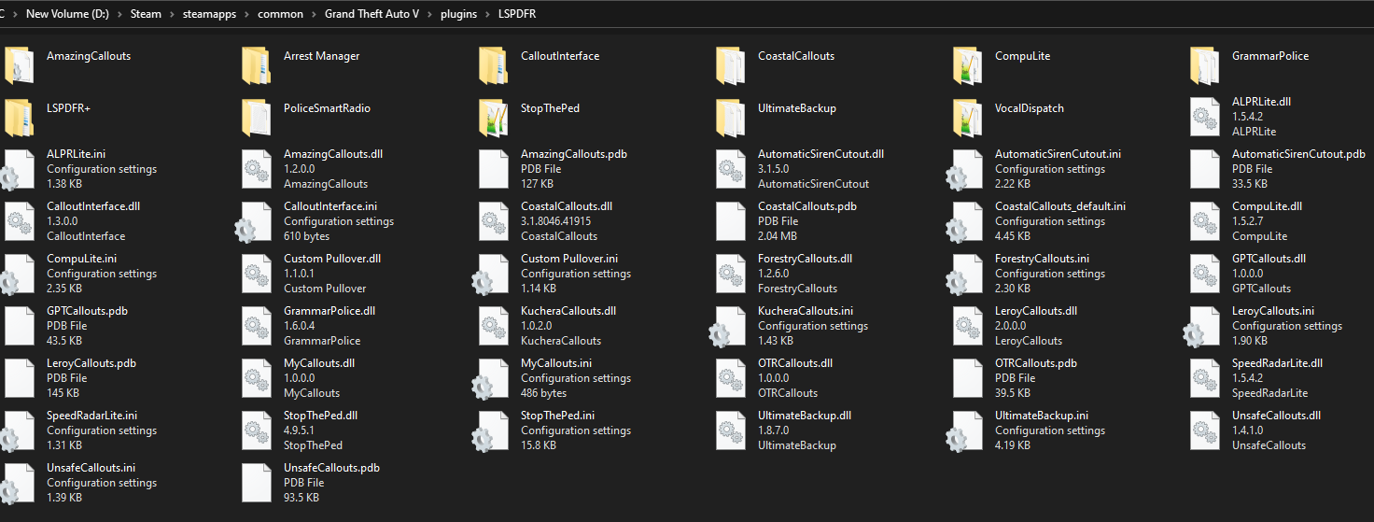Select the CompuLite.dll file icon

(1204, 221)
